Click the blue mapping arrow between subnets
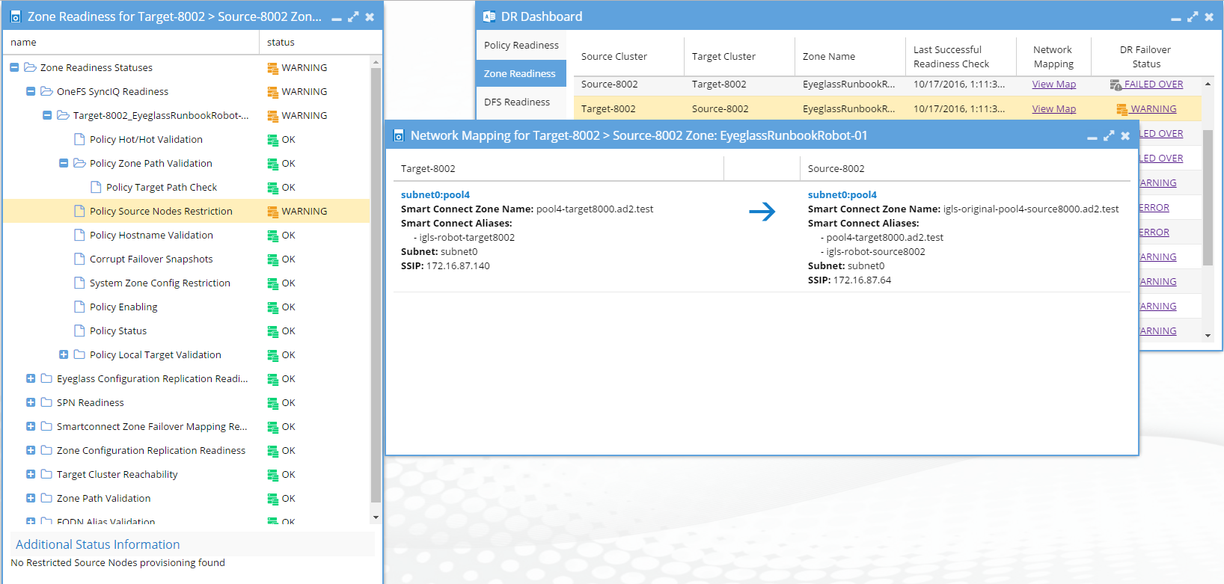This screenshot has height=584, width=1224. click(762, 212)
